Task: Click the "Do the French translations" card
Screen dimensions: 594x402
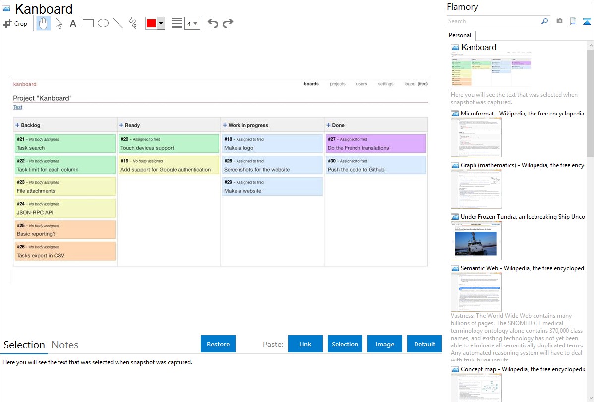Action: point(376,144)
